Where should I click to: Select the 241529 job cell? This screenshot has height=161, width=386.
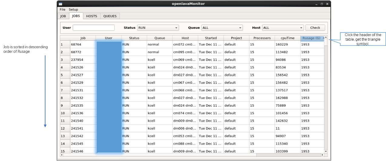click(x=83, y=82)
